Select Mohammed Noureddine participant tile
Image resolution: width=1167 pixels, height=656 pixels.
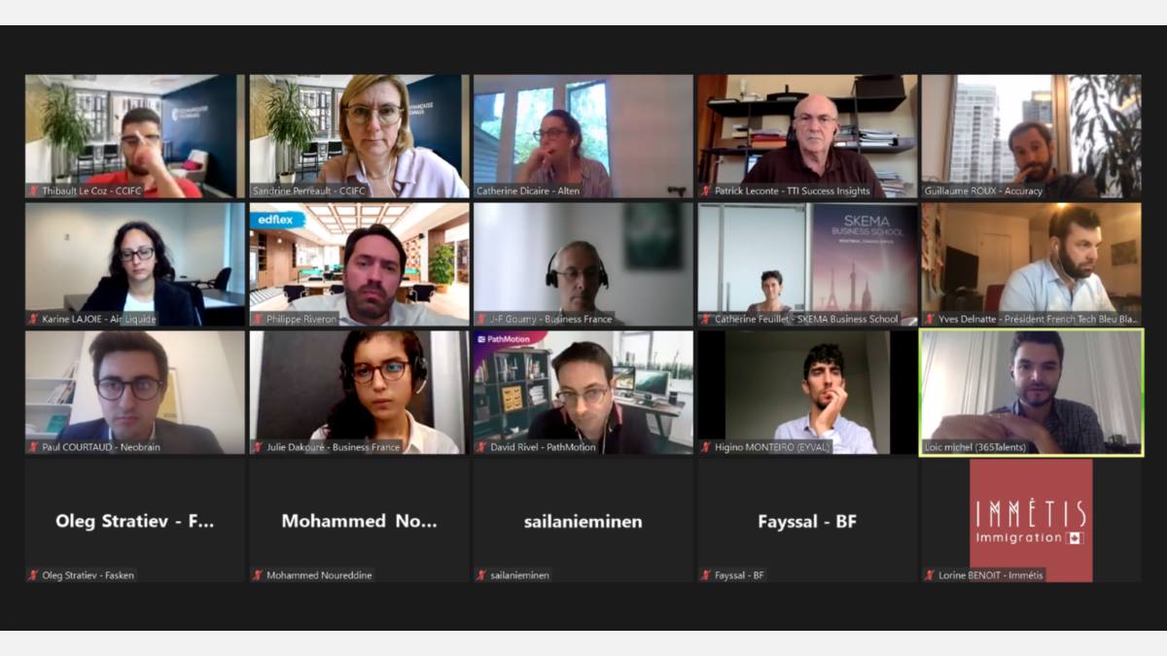359,521
